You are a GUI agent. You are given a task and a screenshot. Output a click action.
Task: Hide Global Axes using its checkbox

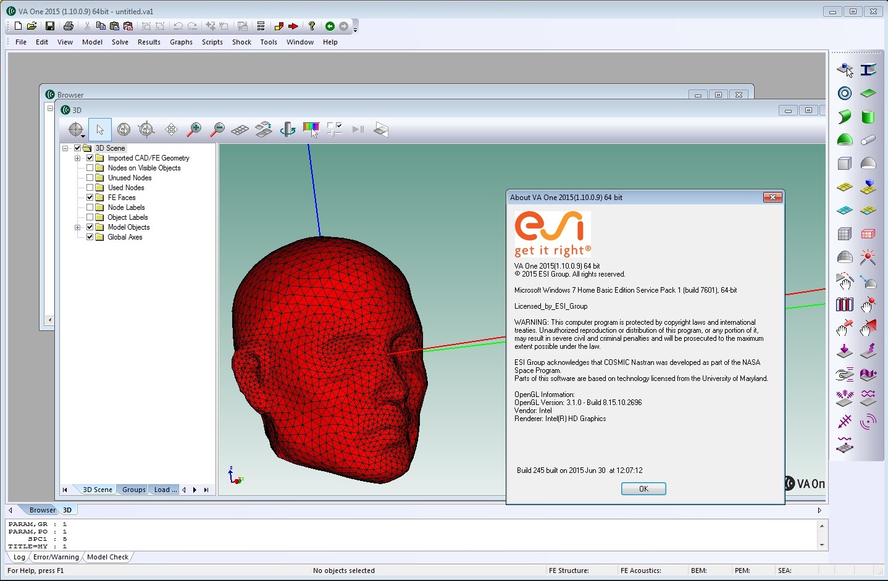(x=90, y=237)
